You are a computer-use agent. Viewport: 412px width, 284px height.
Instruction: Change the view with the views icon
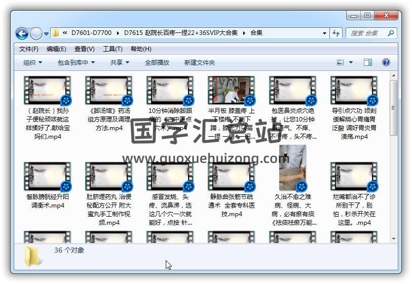(340, 62)
